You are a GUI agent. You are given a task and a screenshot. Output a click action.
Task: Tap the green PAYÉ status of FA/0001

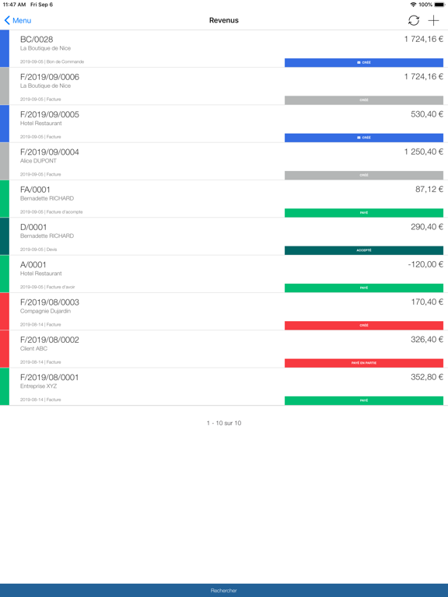coord(364,212)
